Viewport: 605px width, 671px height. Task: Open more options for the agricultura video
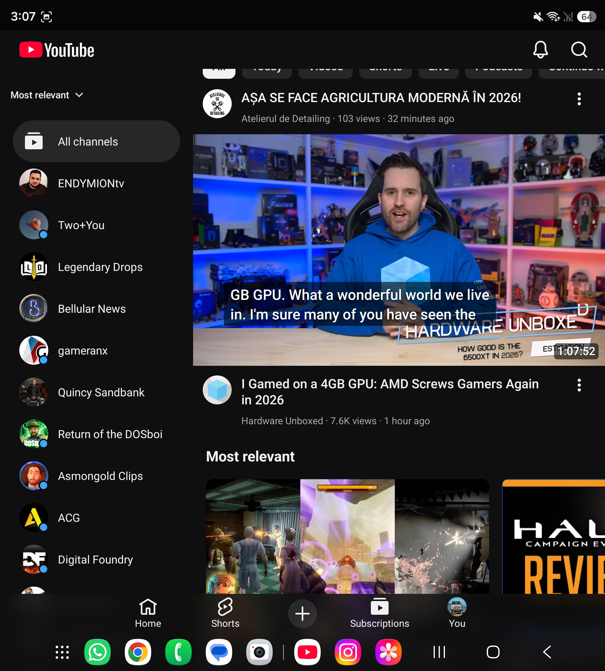click(579, 99)
